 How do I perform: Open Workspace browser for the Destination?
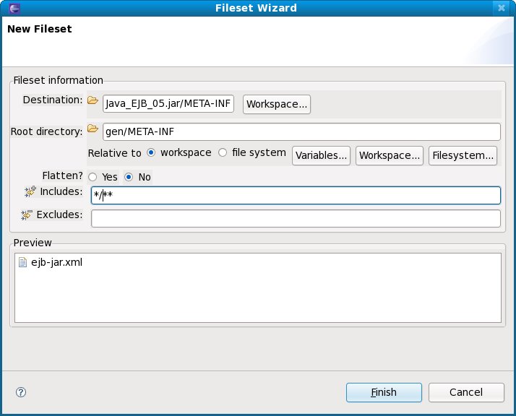pos(277,104)
